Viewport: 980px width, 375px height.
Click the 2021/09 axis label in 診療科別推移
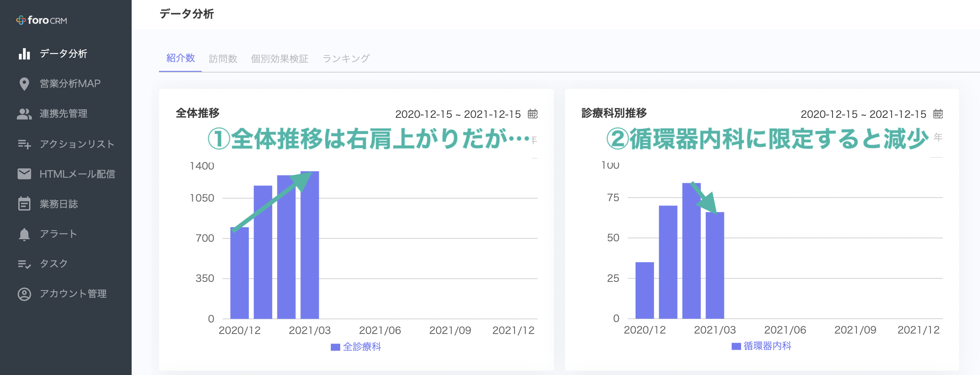[855, 330]
